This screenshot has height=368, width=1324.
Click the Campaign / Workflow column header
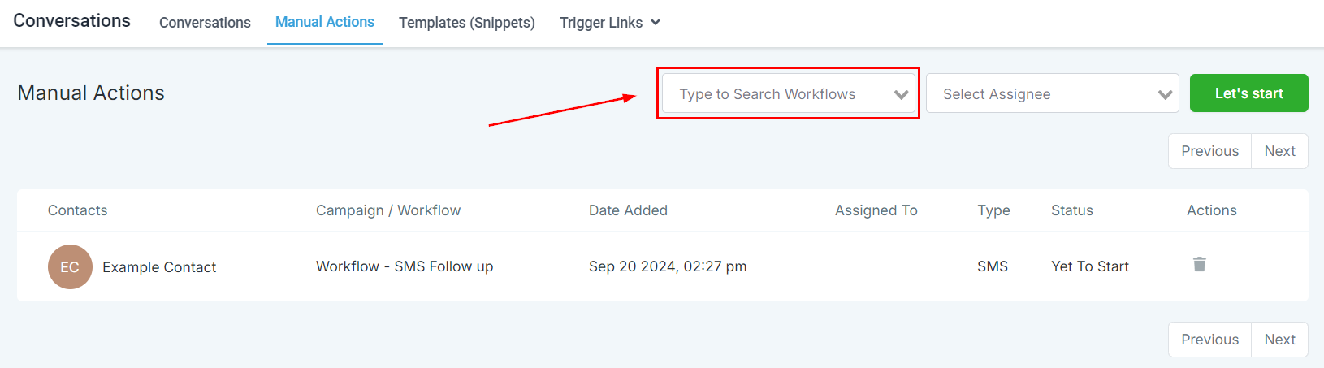[x=388, y=210]
